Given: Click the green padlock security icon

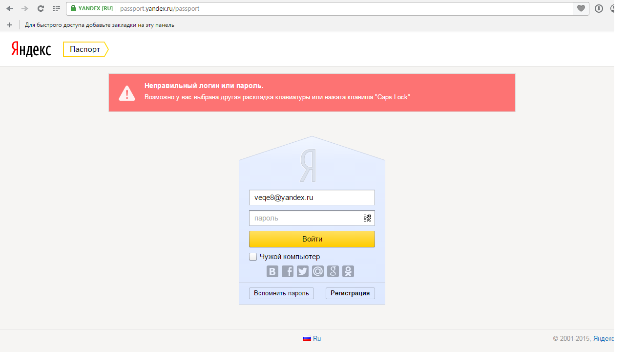Looking at the screenshot, I should [x=73, y=8].
